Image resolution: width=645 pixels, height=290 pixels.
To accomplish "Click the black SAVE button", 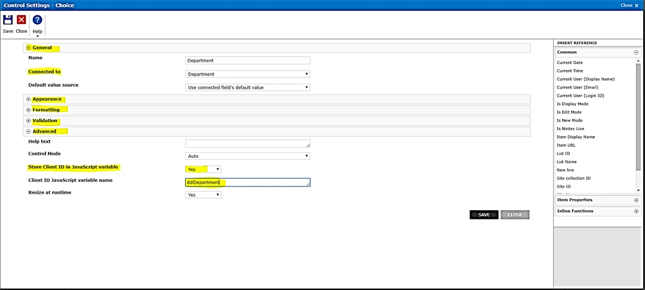I will tap(484, 215).
